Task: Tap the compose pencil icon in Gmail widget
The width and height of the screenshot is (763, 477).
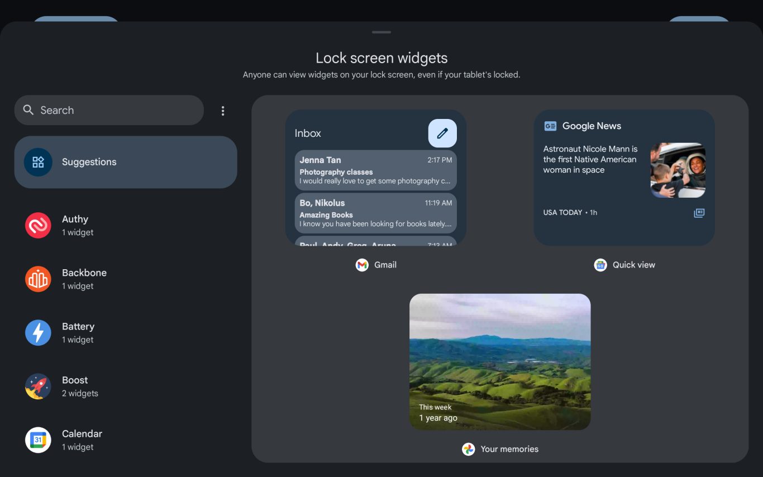Action: 442,133
